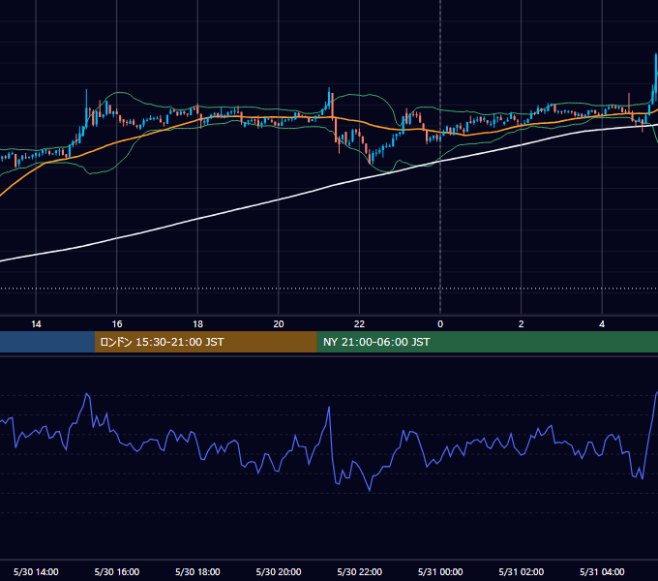Click the 5/30 16:00 date label
Screen dimensions: 658x581
(x=117, y=571)
